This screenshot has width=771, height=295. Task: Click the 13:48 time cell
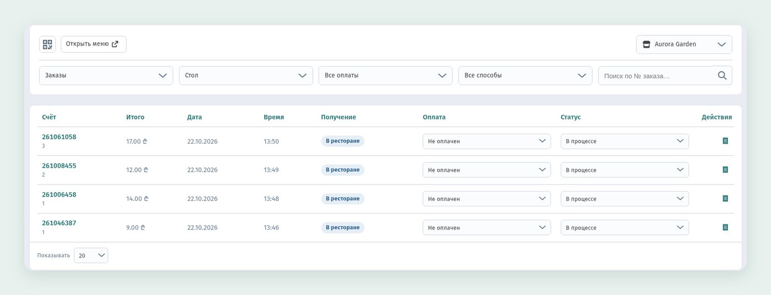[x=272, y=199]
